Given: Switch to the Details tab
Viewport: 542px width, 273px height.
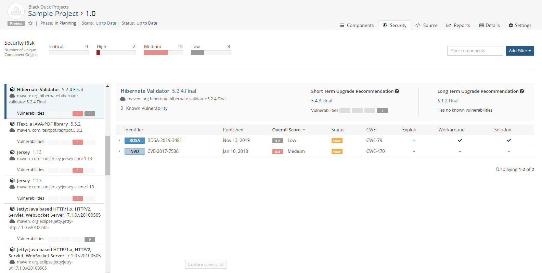Looking at the screenshot, I should point(489,25).
